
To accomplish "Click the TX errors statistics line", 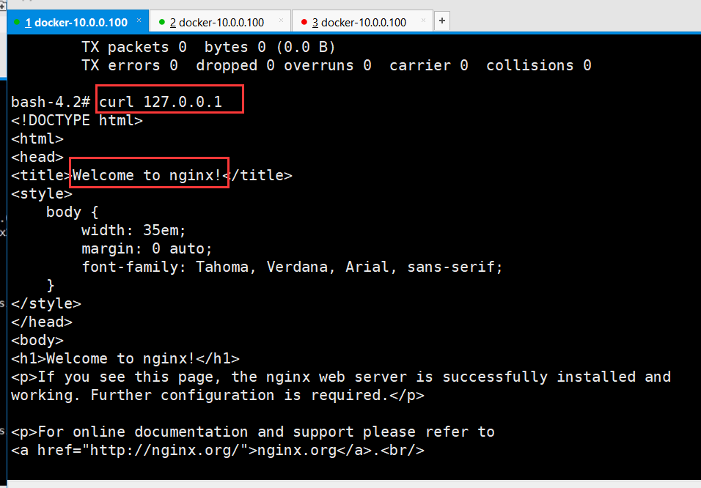I will click(x=336, y=65).
